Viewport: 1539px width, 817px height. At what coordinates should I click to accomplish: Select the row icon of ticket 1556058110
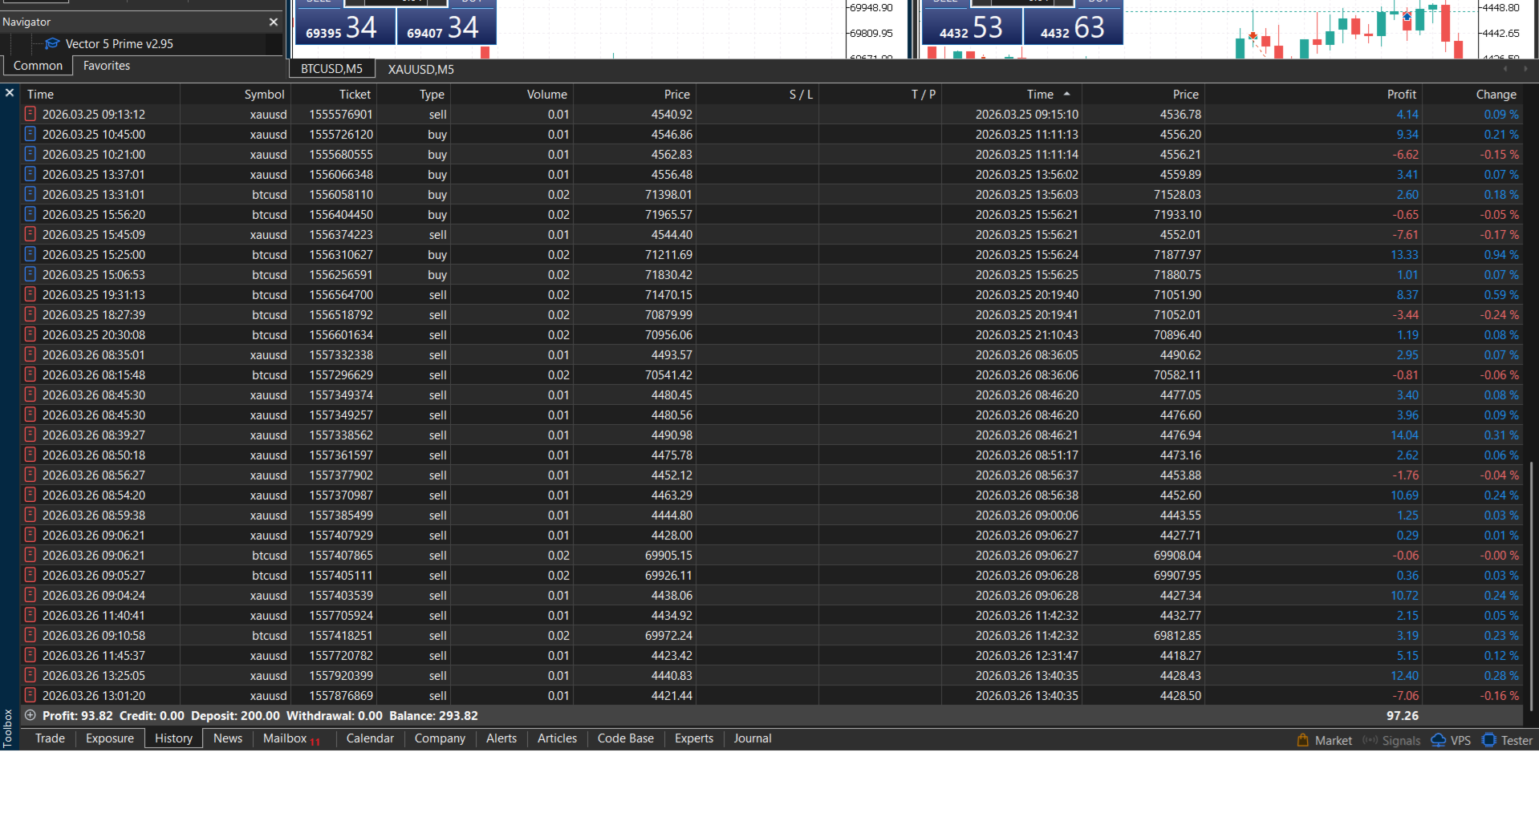tap(30, 194)
